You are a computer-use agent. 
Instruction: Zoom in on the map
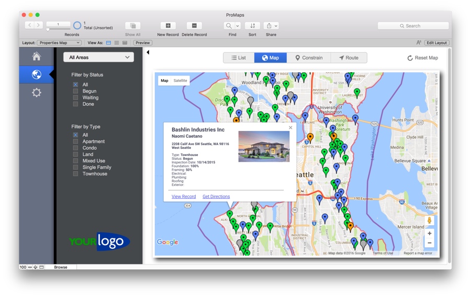coord(429,233)
